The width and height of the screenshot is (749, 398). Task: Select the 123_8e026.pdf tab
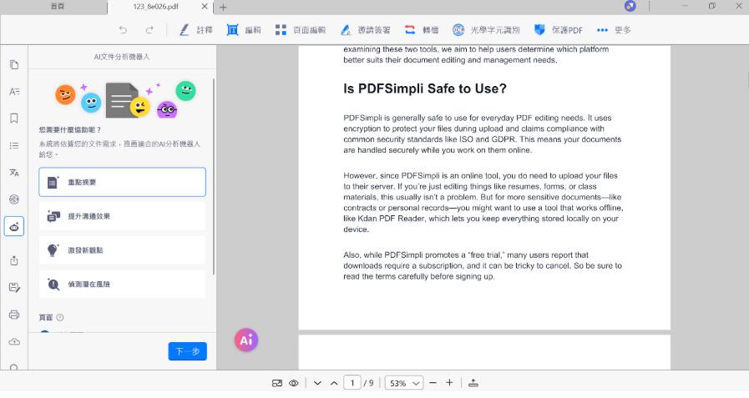155,7
